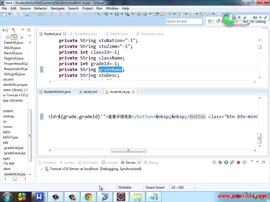Open the File menu
The width and height of the screenshot is (270, 202).
pyautogui.click(x=4, y=8)
